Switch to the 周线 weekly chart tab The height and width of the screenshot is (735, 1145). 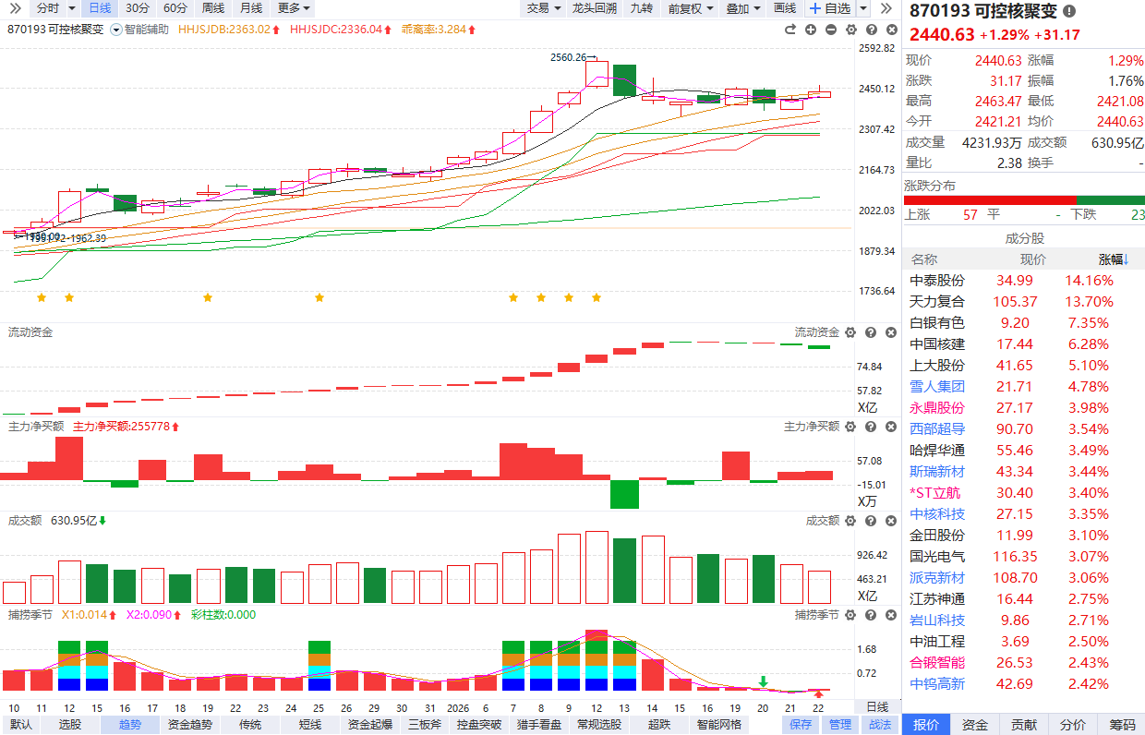212,8
